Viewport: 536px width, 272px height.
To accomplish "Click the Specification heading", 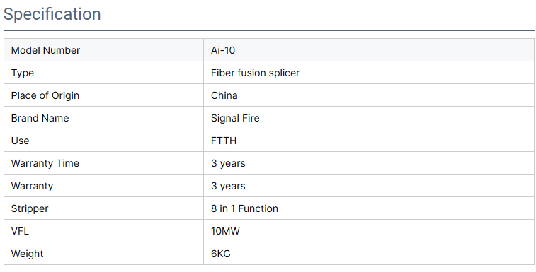I will [52, 15].
